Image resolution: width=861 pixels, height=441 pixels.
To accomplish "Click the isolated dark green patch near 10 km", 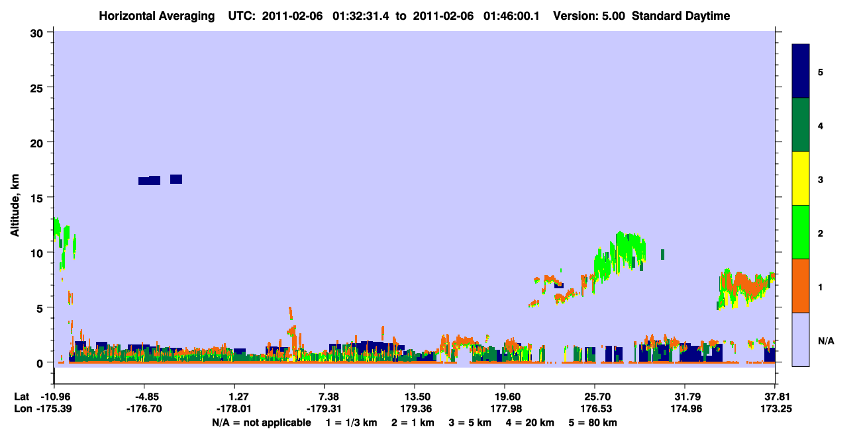I will (662, 255).
